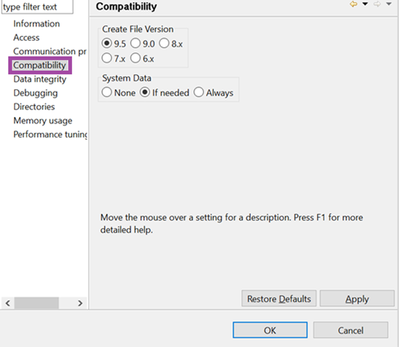399x347 pixels.
Task: Open the back history dropdown arrow
Action: (365, 4)
